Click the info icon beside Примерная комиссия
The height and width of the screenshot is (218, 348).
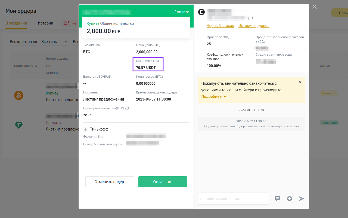(x=127, y=108)
